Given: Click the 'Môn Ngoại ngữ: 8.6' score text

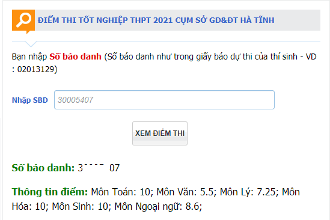Looking at the screenshot, I should tap(157, 206).
